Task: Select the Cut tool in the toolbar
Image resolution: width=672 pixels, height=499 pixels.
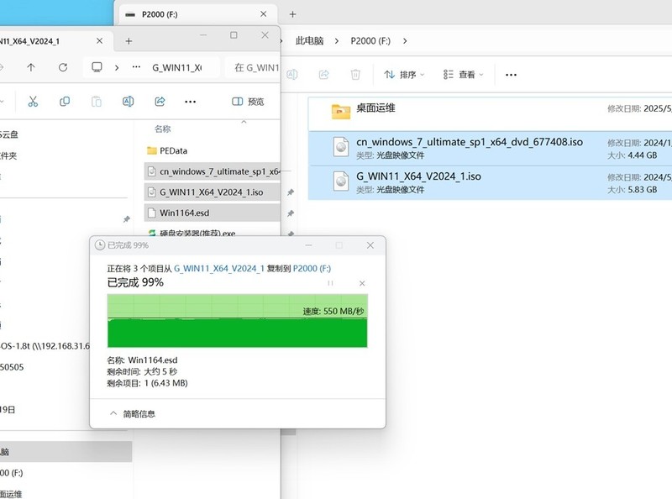Action: (x=32, y=101)
